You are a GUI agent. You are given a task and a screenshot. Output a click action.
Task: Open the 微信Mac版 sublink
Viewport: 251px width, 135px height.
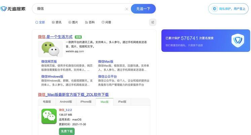point(106,61)
